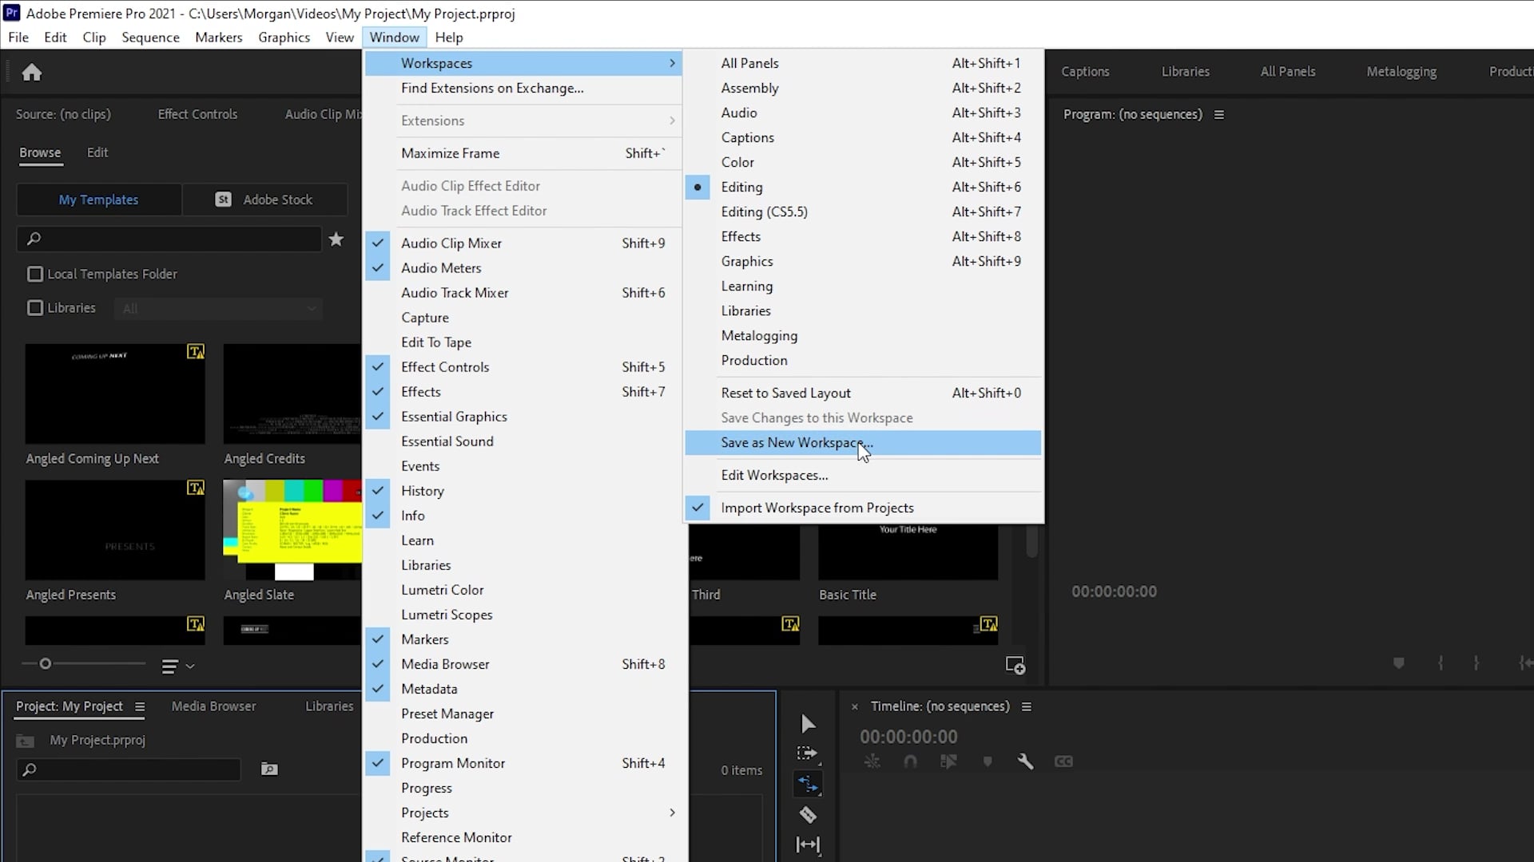Select the Track Select Forward tool
This screenshot has height=862, width=1534.
click(809, 753)
